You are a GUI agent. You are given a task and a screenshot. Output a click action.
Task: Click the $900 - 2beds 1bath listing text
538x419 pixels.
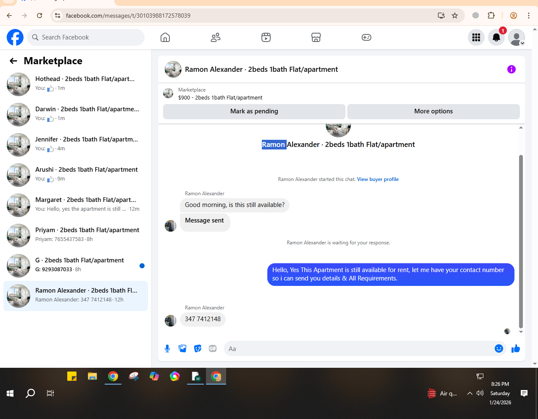(x=220, y=97)
